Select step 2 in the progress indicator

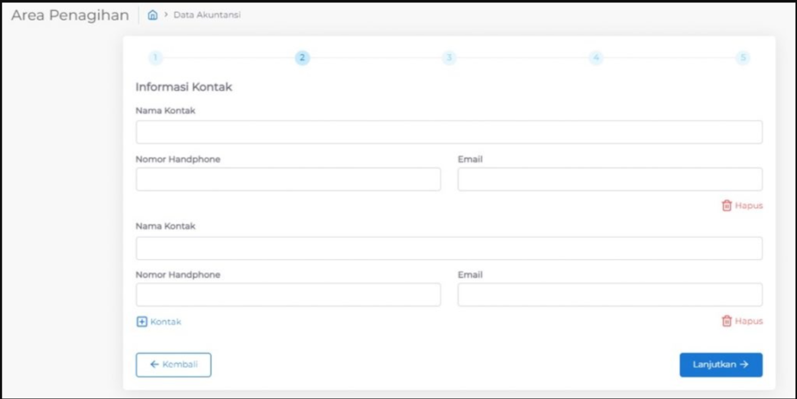[x=302, y=58]
